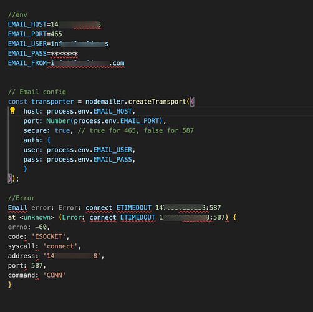Click process.env.EMAIL_USER in user line
Viewport: 313px width, 312px height.
point(89,150)
